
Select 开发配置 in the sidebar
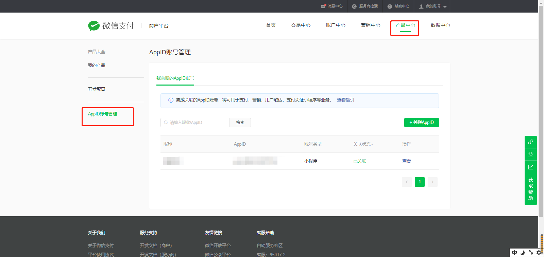pos(97,89)
